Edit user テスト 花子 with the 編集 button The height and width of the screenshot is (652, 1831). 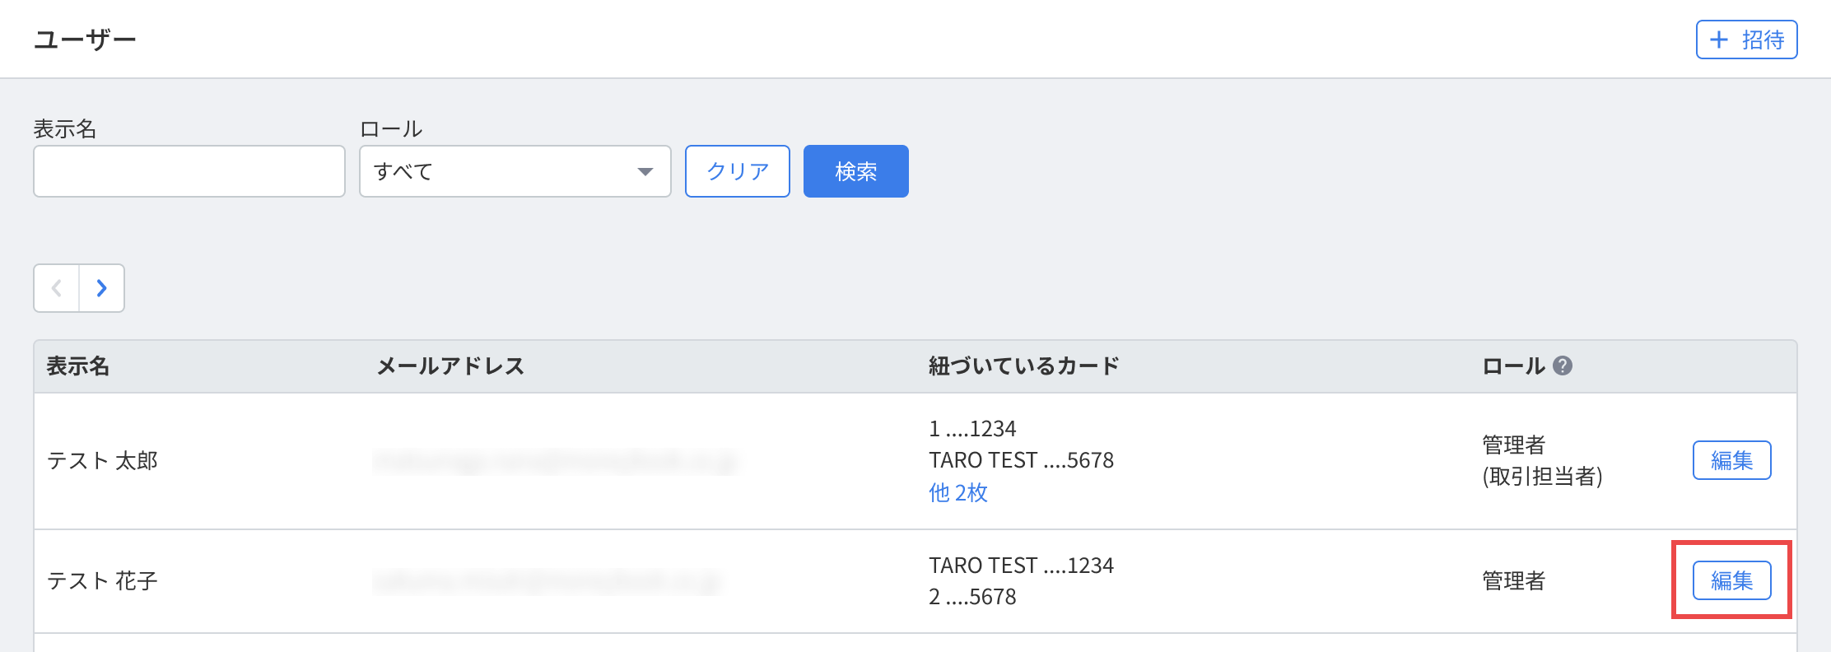click(x=1731, y=580)
